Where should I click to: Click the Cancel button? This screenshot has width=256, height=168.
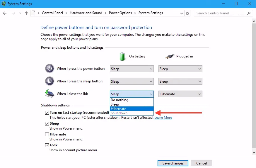[202, 163]
